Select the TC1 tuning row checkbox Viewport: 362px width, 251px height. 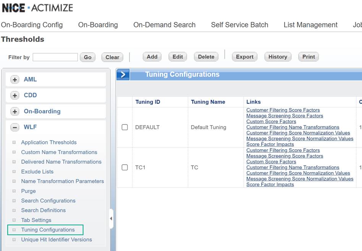[x=124, y=167]
